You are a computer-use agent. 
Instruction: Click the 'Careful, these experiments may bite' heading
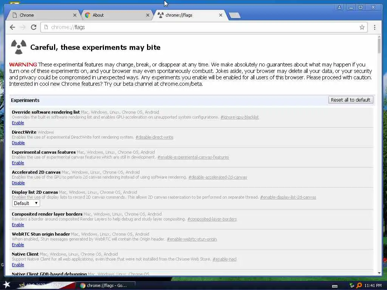click(x=95, y=47)
